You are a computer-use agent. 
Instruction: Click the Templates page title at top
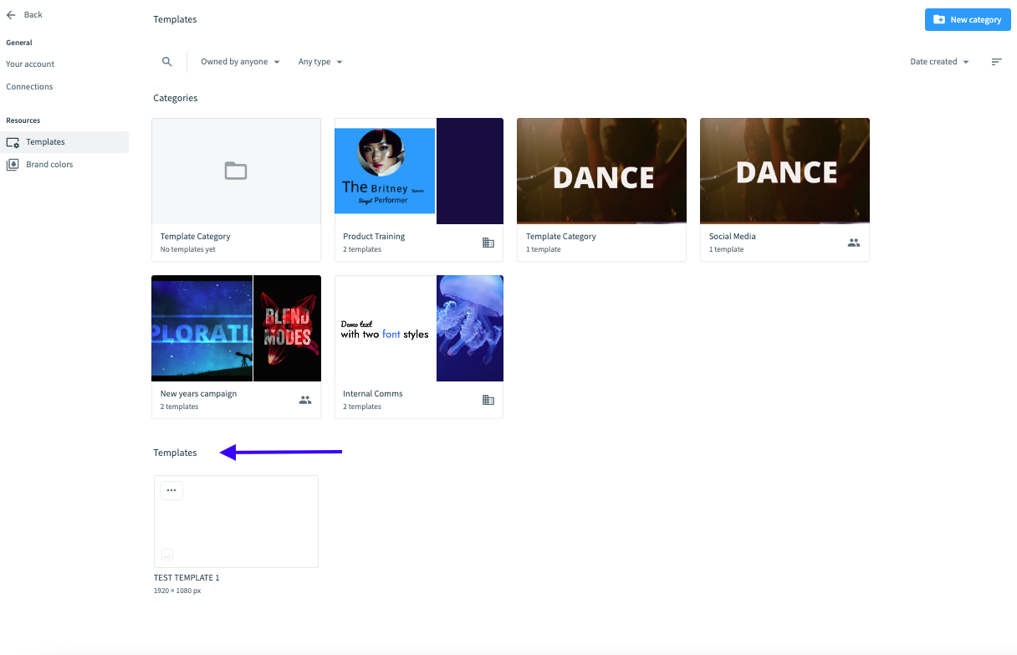pos(175,19)
